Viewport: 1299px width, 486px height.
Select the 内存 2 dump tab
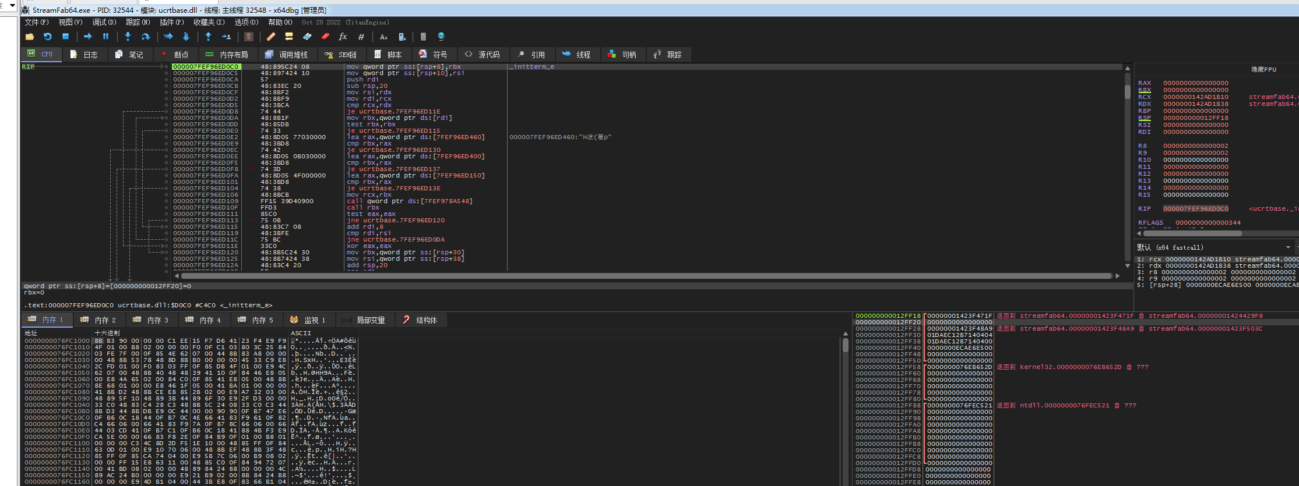pyautogui.click(x=98, y=320)
